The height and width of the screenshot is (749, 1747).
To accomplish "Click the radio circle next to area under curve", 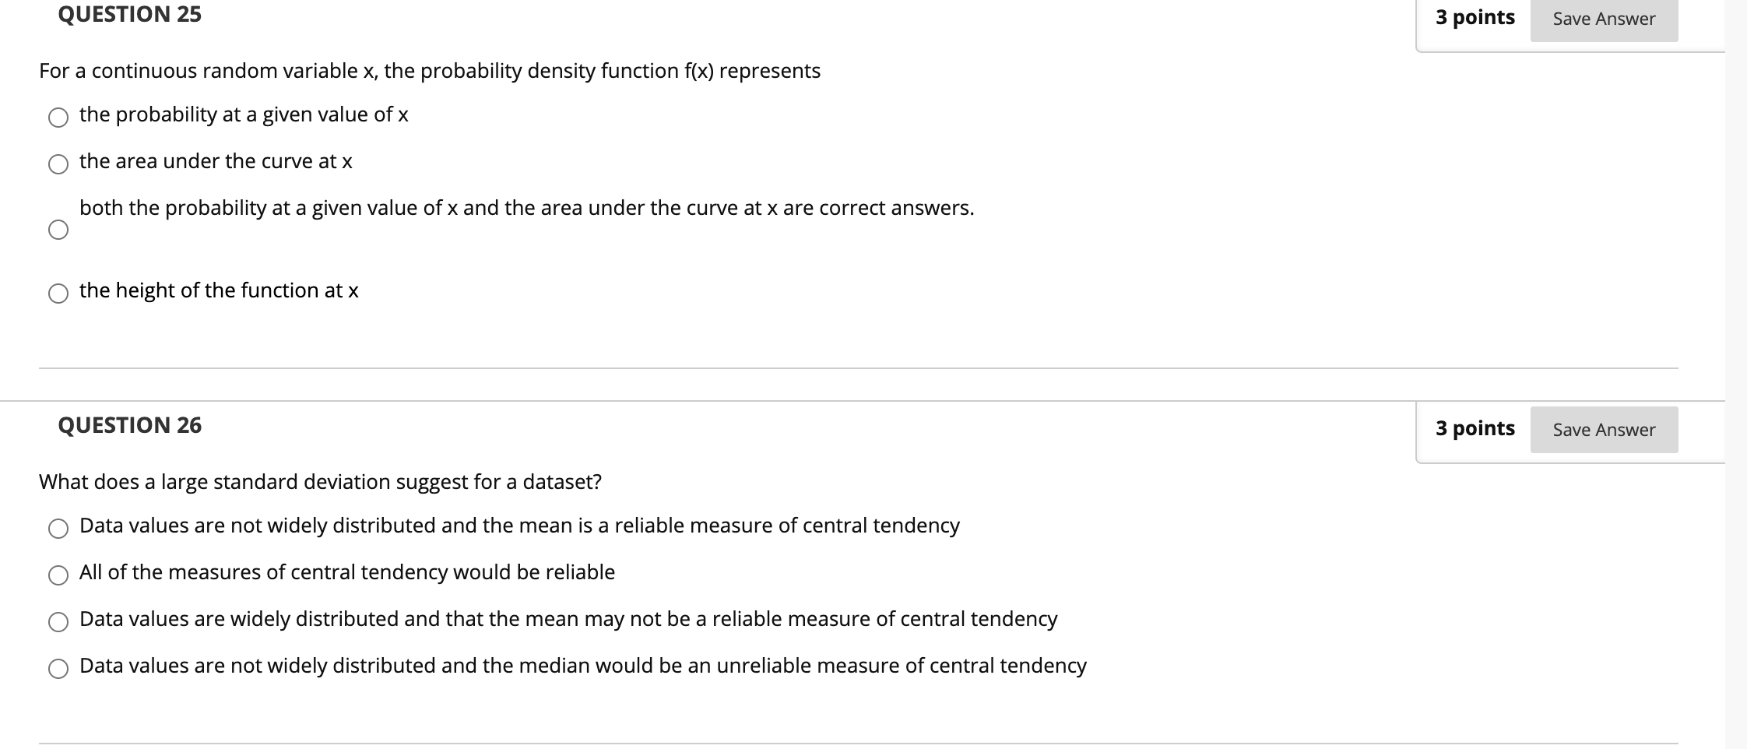I will 58,165.
